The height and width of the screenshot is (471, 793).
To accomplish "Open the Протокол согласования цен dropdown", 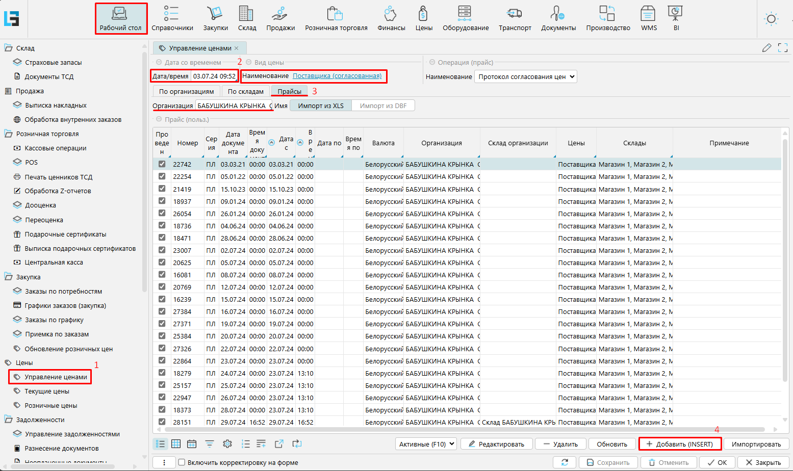I will coord(526,76).
